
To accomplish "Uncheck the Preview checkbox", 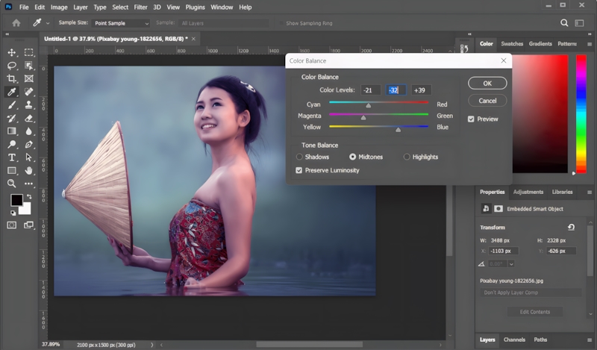I will pyautogui.click(x=471, y=119).
